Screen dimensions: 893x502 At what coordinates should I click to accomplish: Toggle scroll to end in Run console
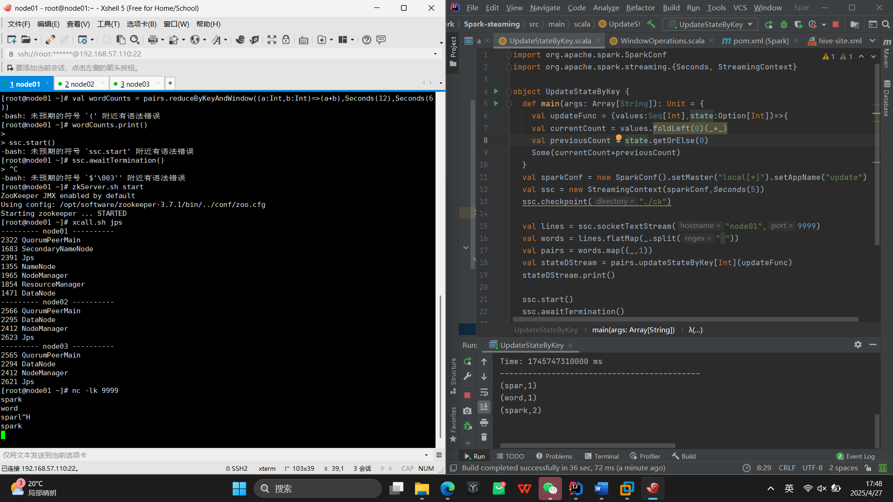coord(484,407)
